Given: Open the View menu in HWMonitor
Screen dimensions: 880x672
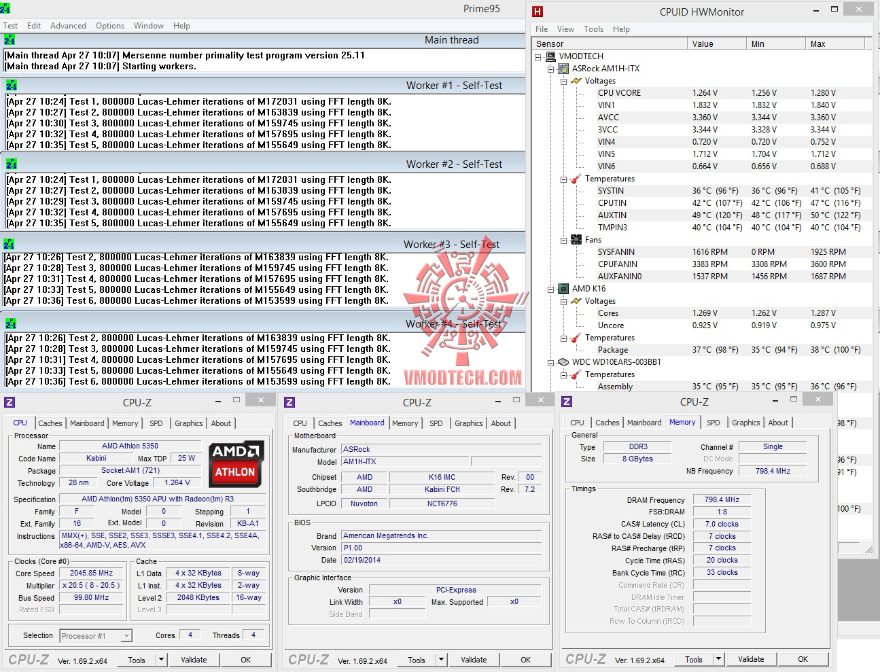Looking at the screenshot, I should click(x=565, y=29).
